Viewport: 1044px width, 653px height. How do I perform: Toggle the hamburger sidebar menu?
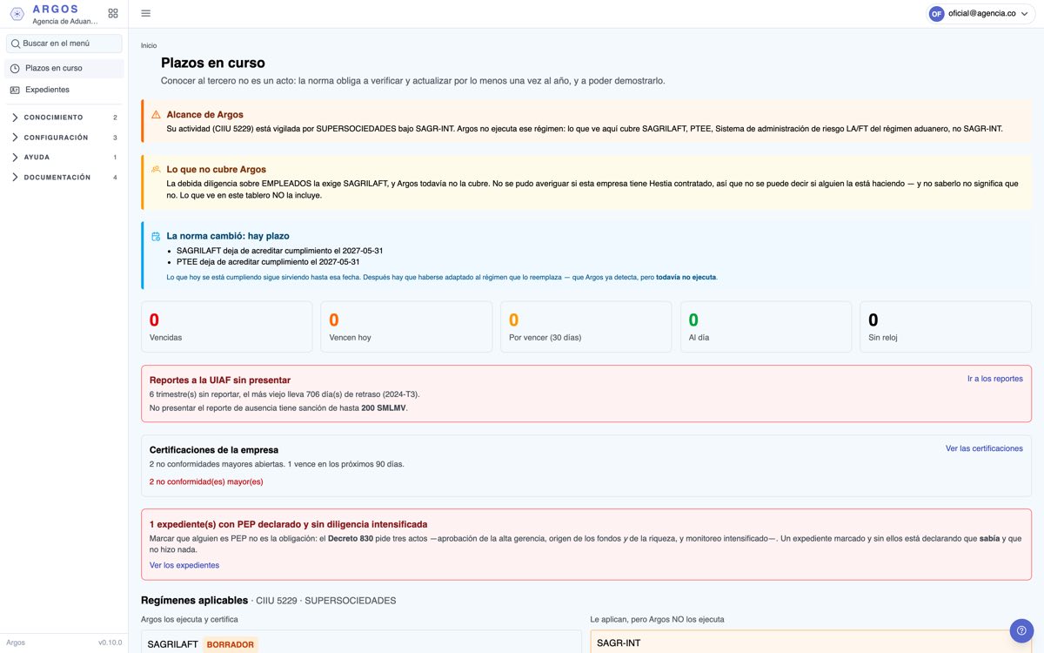pyautogui.click(x=145, y=13)
